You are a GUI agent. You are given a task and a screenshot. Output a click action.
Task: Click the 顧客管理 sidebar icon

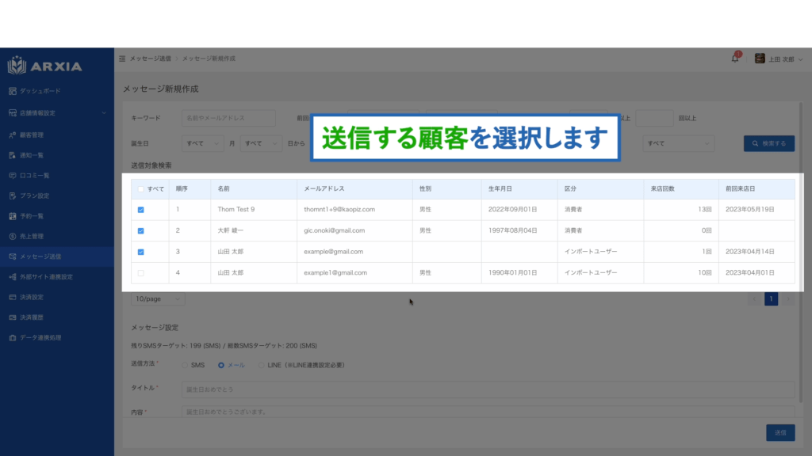13,135
